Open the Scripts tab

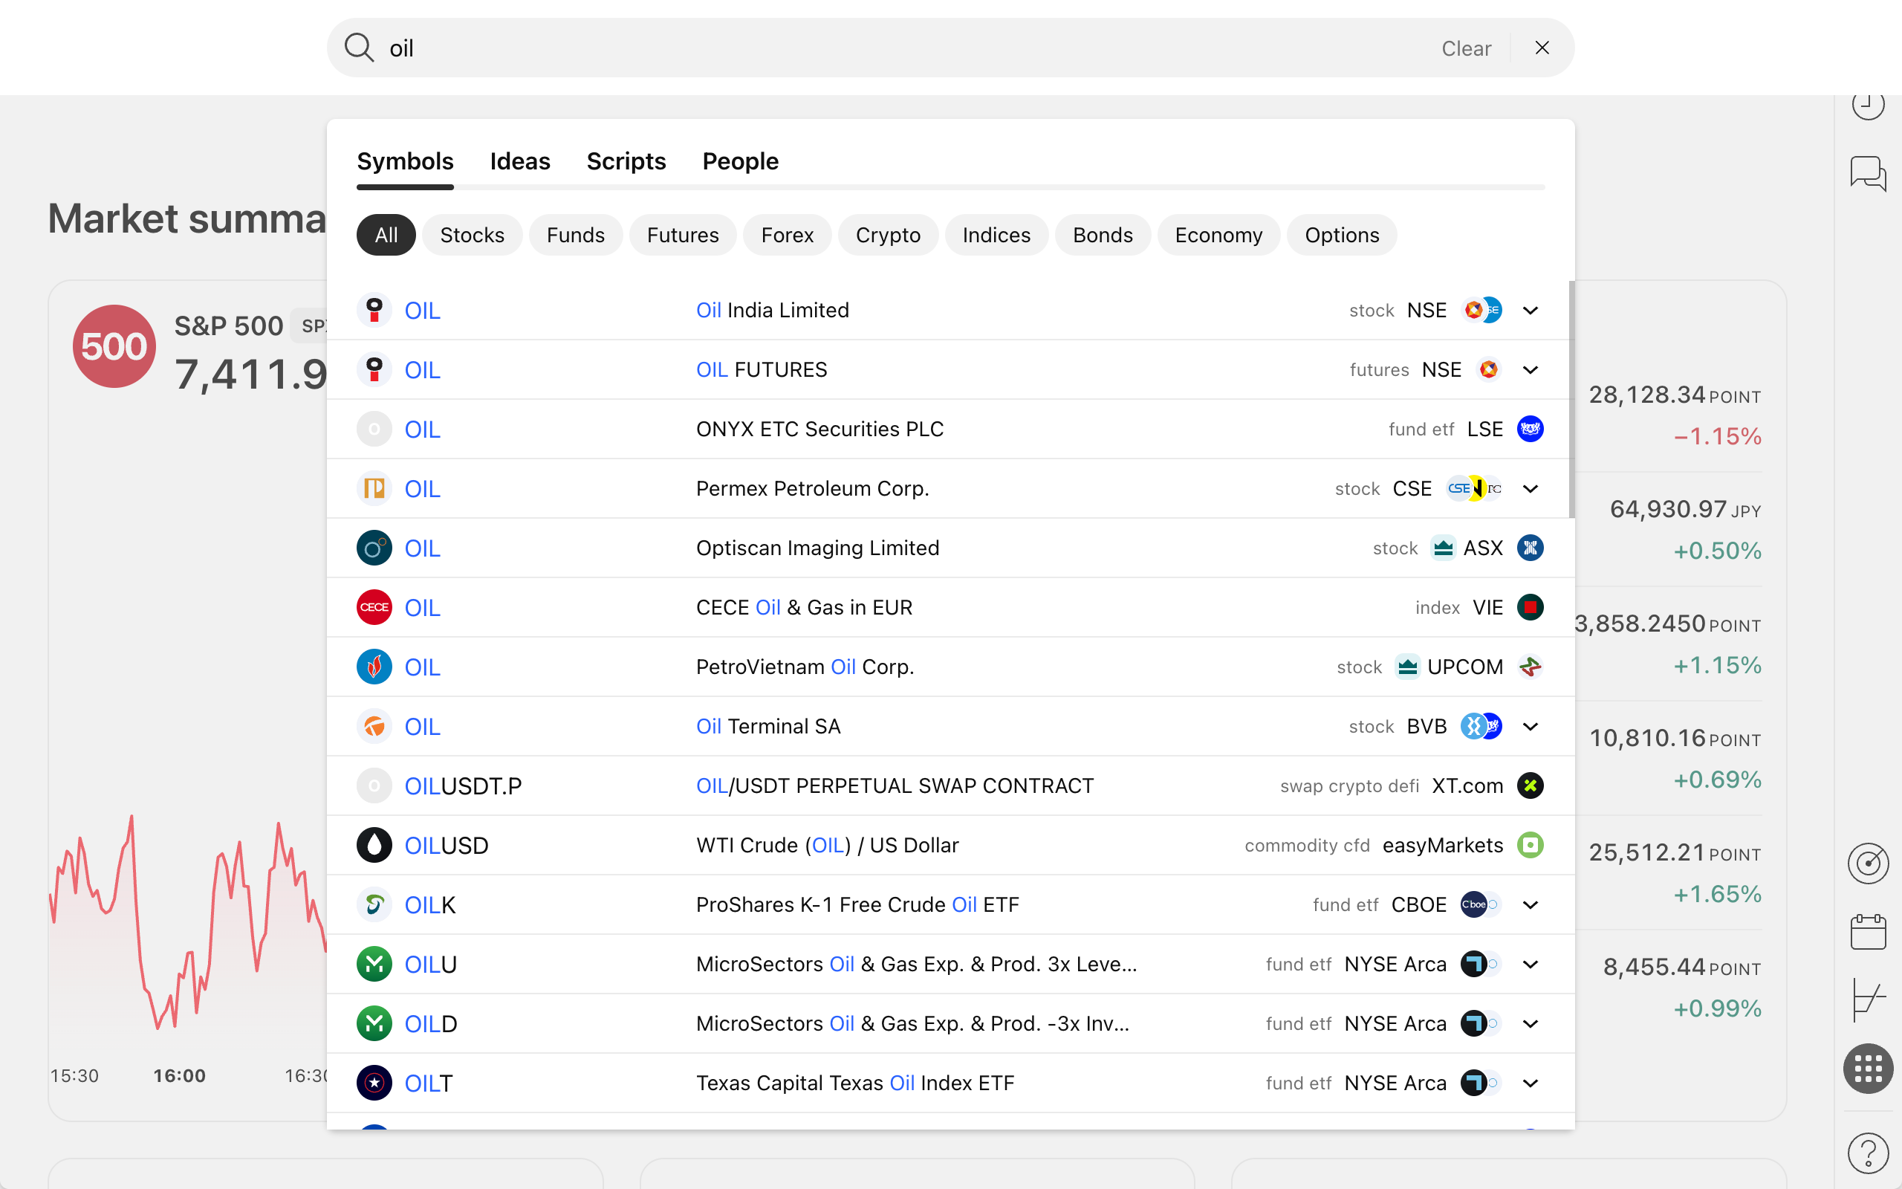click(626, 161)
